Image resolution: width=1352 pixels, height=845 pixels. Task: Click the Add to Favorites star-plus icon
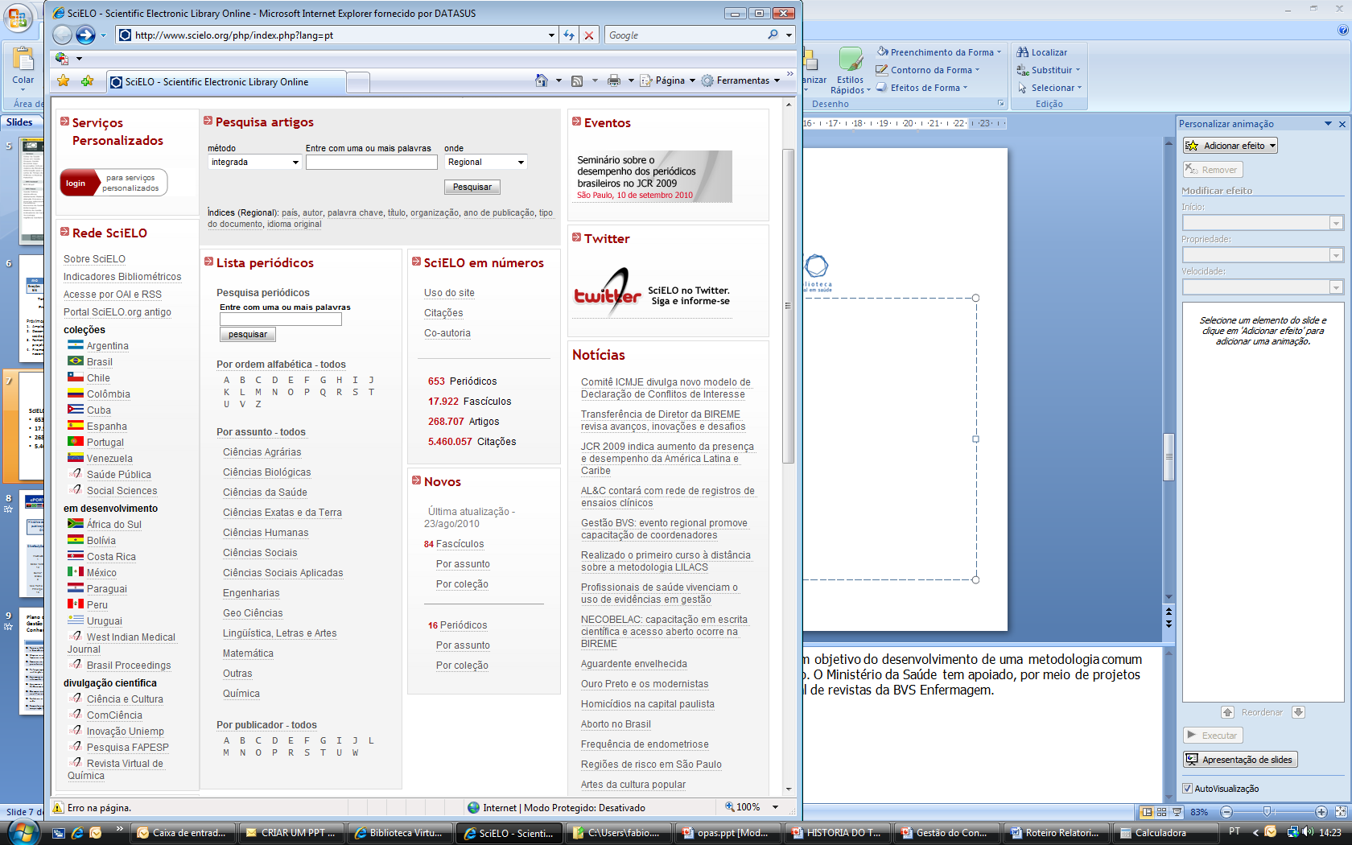click(x=87, y=80)
